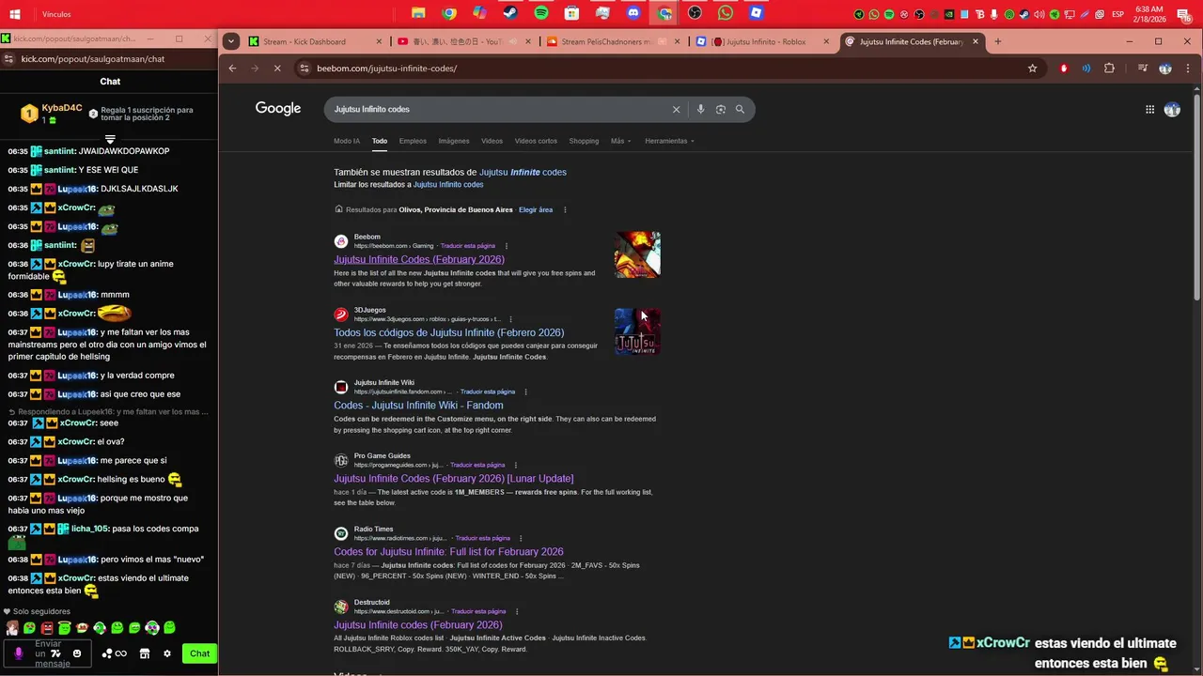Open three-dot options for Pro Game Guides result
The height and width of the screenshot is (676, 1203).
tap(515, 465)
